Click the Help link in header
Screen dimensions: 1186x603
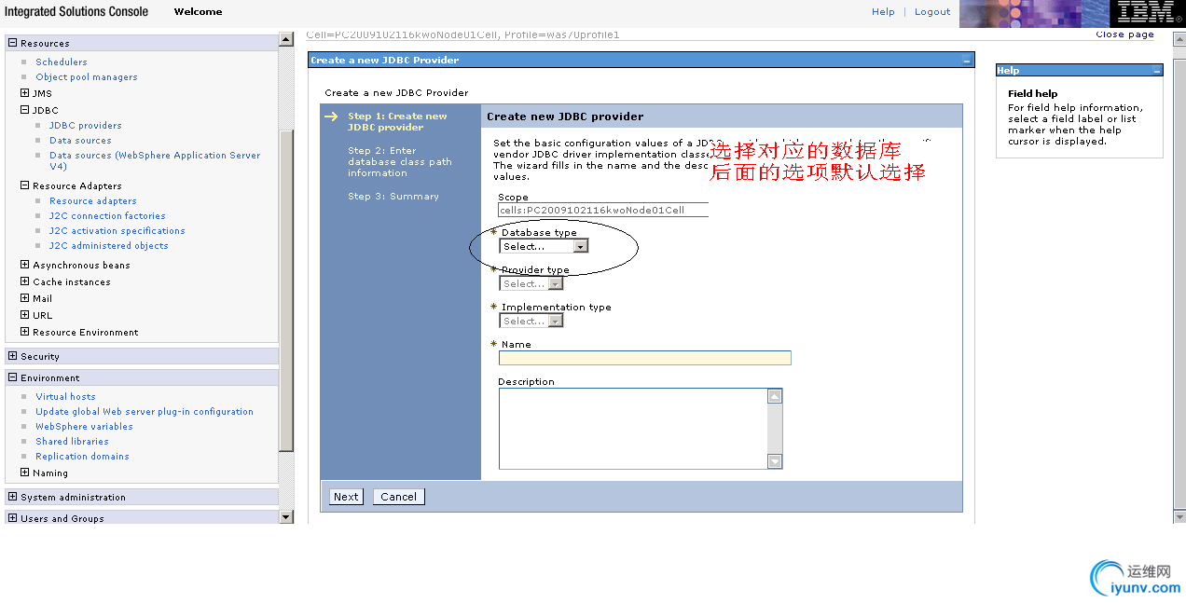coord(883,12)
